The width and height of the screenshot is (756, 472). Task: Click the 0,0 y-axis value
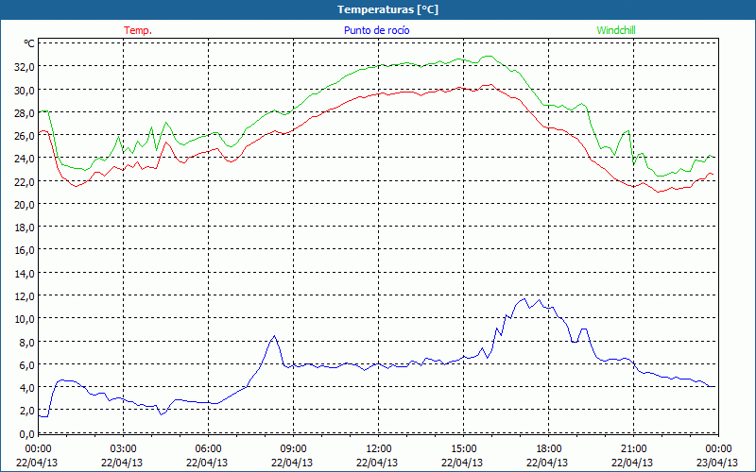(x=26, y=434)
